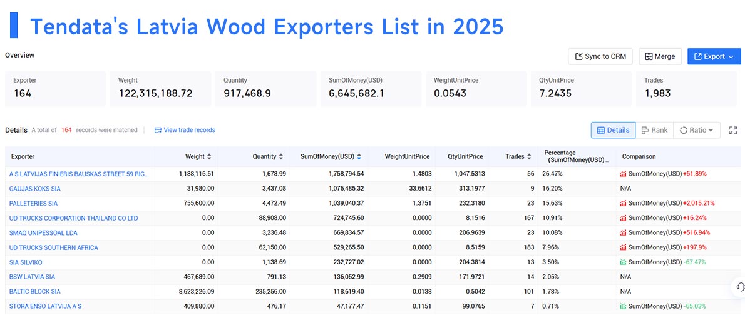This screenshot has width=745, height=320.
Task: Open BSW LATVIA SIA exporter
Action: [x=32, y=277]
